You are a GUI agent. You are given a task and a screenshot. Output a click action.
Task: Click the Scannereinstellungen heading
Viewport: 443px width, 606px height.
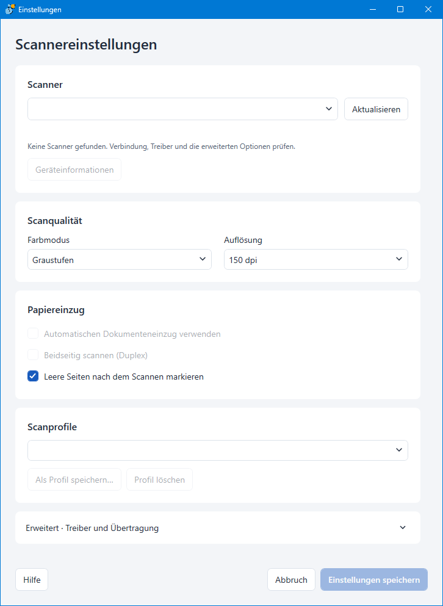coord(86,45)
